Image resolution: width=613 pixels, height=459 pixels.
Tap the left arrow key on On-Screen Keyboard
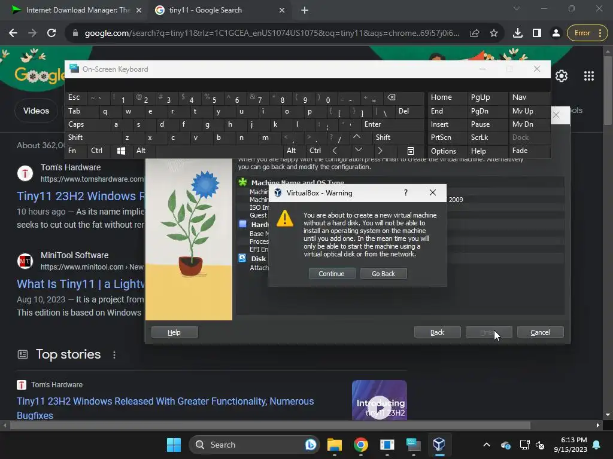335,151
